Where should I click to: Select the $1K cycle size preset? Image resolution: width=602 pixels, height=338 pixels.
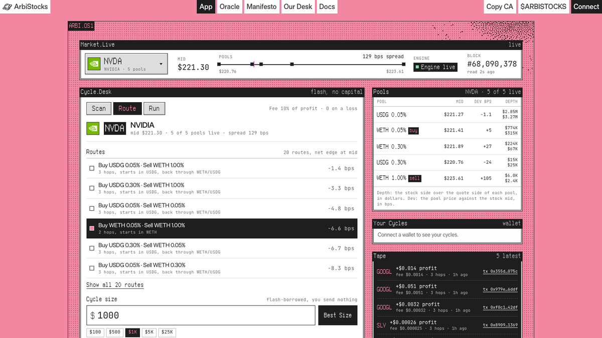pos(133,332)
